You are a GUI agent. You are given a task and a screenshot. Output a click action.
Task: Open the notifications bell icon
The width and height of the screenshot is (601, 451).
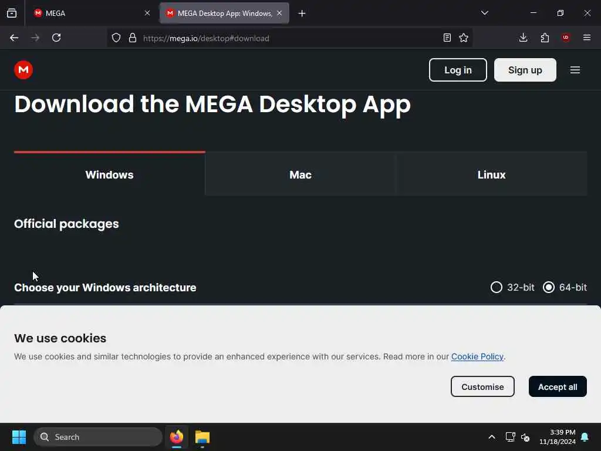pos(585,437)
